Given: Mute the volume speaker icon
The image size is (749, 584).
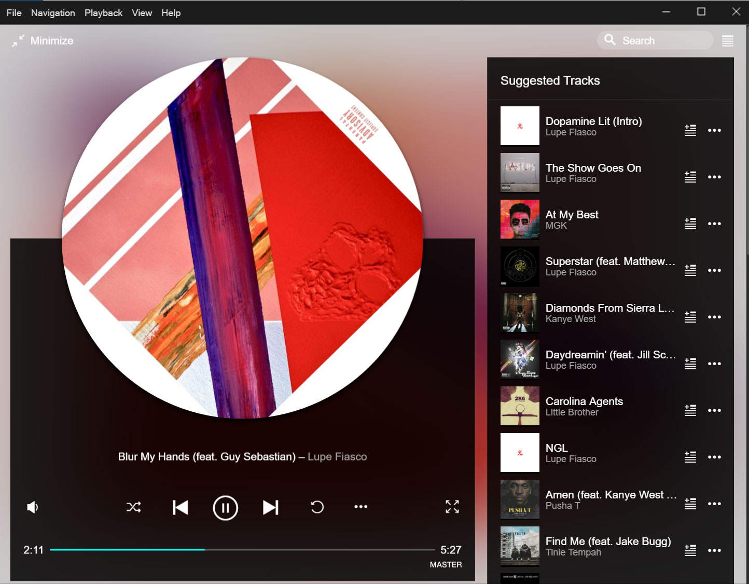Looking at the screenshot, I should pyautogui.click(x=33, y=507).
